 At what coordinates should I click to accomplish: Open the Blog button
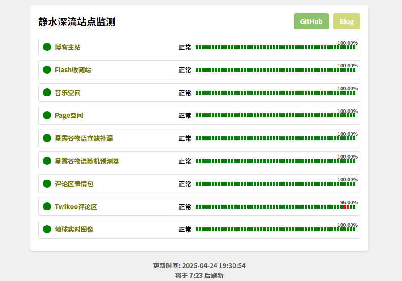pos(347,21)
